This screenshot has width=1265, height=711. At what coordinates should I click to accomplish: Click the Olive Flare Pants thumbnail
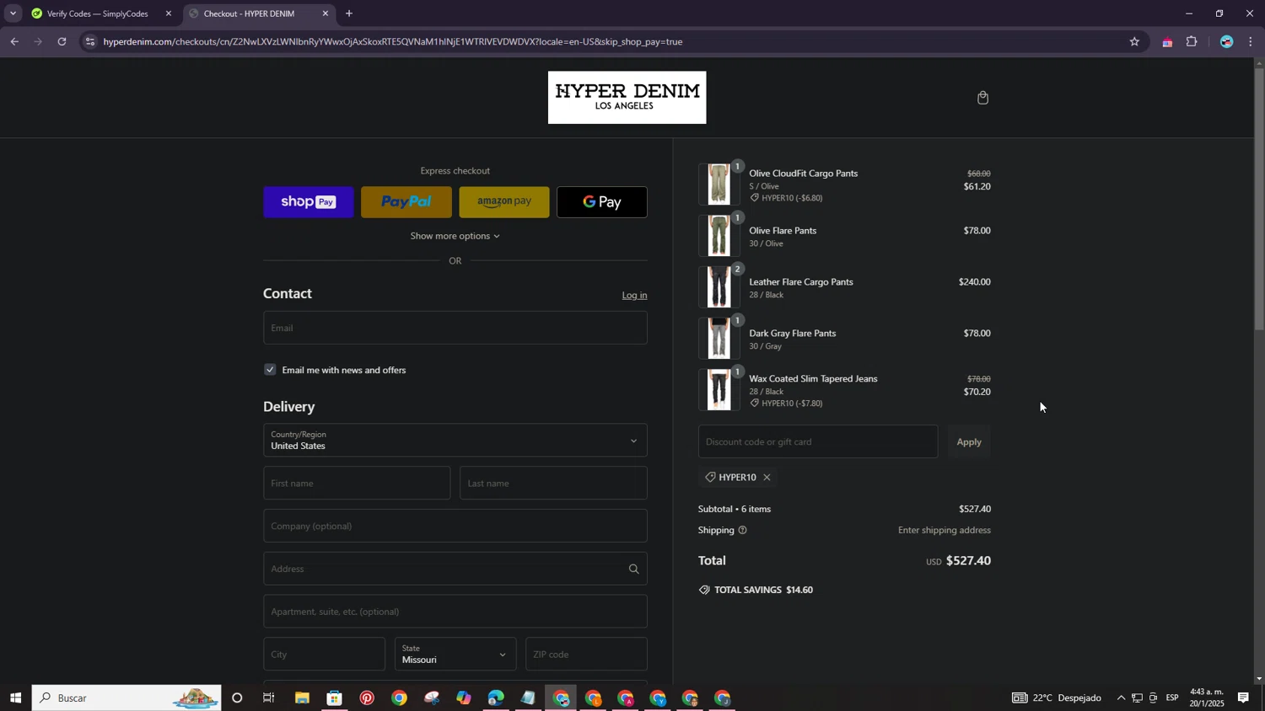[719, 236]
